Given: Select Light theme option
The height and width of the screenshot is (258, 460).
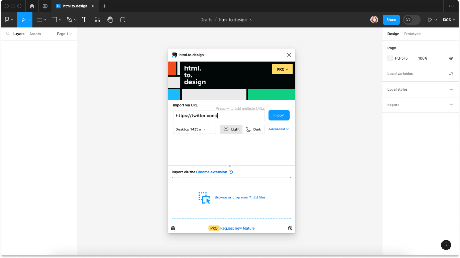Looking at the screenshot, I should click(x=232, y=129).
